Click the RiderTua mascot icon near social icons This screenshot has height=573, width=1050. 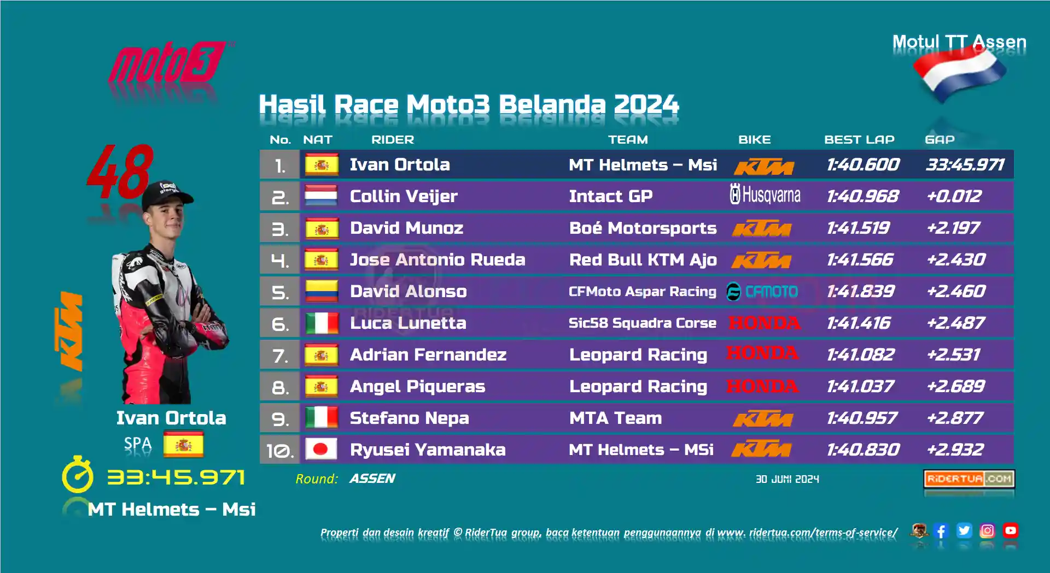(919, 530)
